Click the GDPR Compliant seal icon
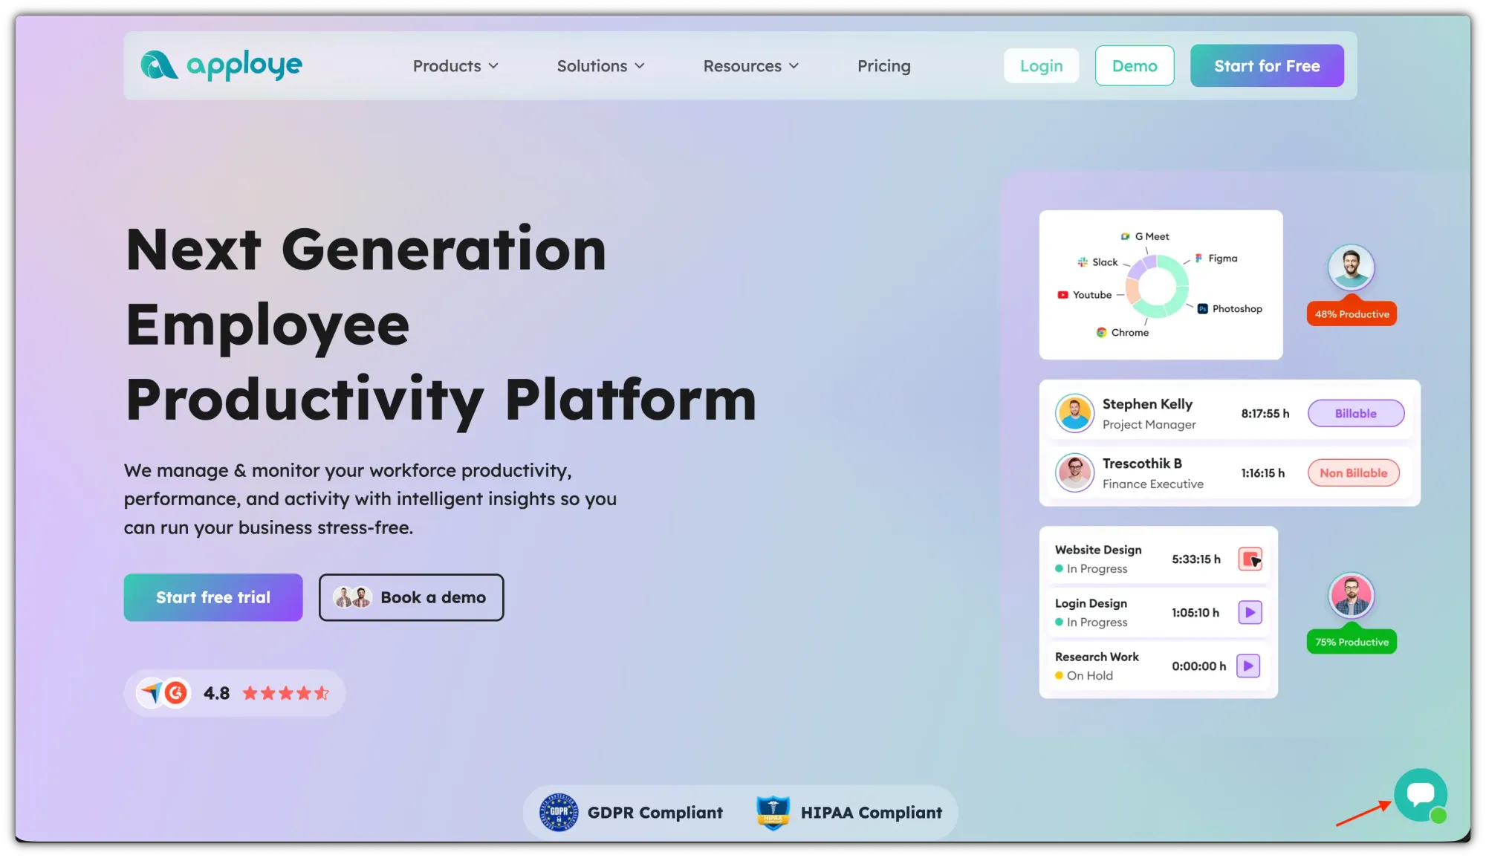The image size is (1486, 858). point(559,812)
